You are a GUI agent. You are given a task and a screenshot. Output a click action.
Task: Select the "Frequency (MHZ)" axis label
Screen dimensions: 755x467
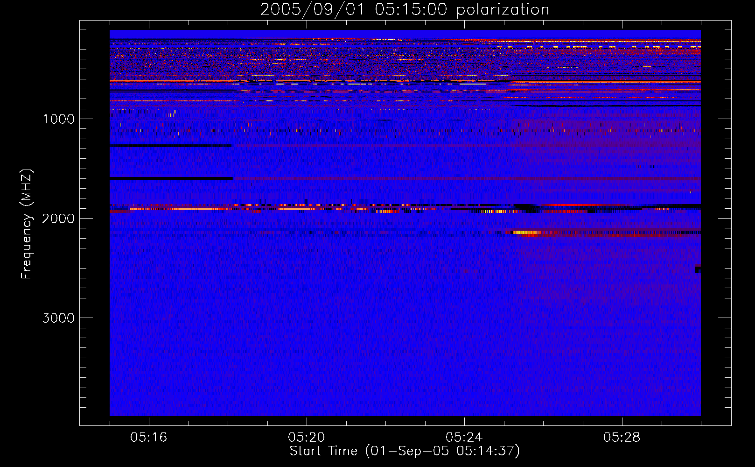[27, 224]
